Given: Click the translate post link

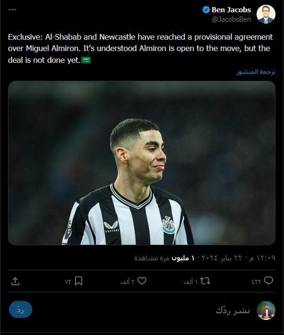Looking at the screenshot, I should [256, 72].
